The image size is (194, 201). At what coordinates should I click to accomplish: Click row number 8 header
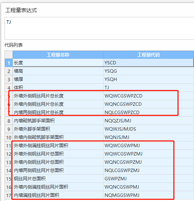tap(9, 121)
